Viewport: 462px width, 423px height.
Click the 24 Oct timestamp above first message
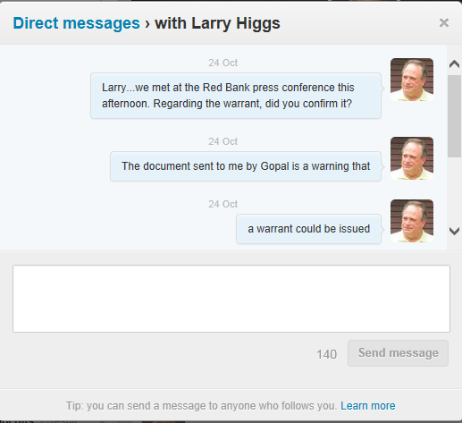tap(223, 63)
